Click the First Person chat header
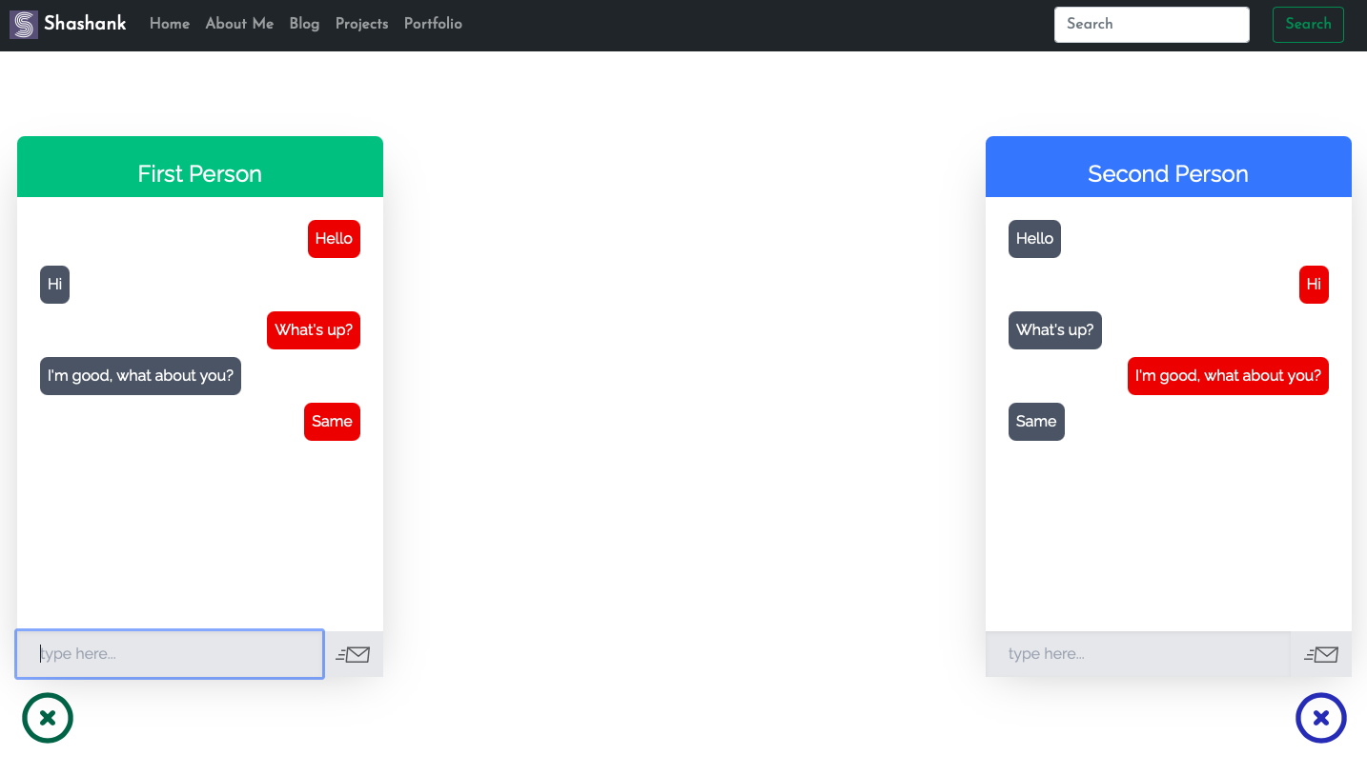This screenshot has height=775, width=1367. coord(199,173)
